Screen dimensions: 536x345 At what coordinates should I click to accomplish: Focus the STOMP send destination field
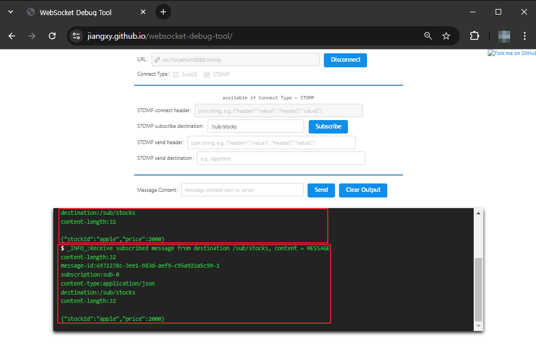281,158
